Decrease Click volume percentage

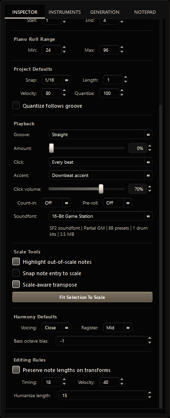pos(150,191)
